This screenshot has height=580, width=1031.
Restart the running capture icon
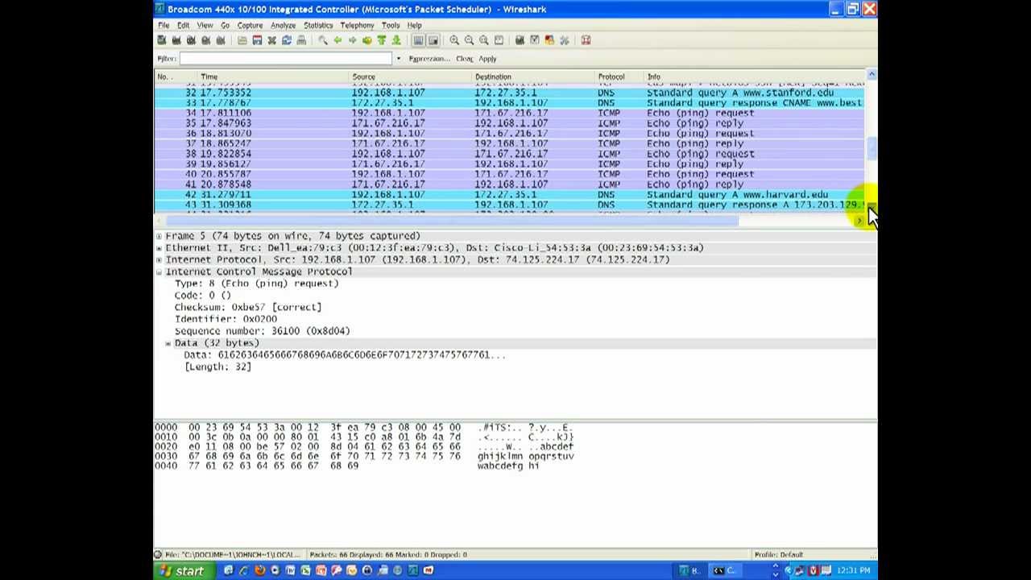tap(220, 40)
